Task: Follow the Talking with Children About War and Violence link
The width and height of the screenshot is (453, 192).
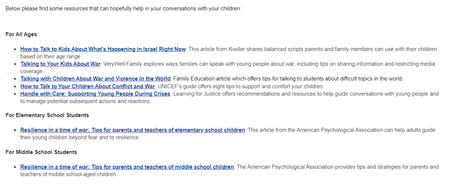Action: pos(96,79)
